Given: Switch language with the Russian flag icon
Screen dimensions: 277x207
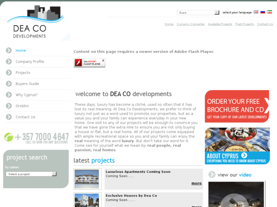Looking at the screenshot, I should point(263,12).
